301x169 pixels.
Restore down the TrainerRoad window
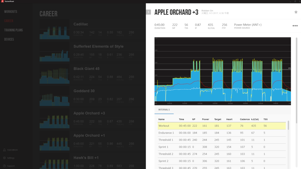point(295,1)
